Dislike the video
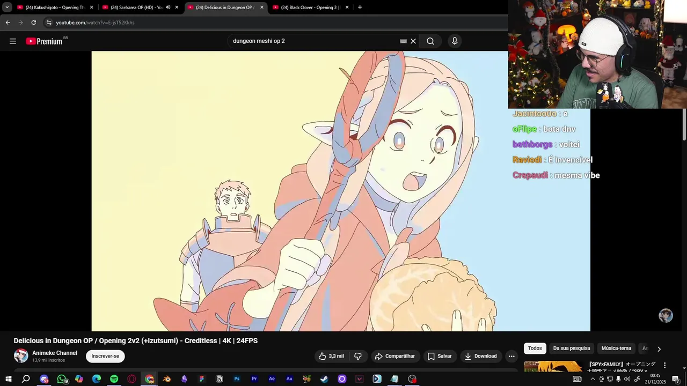Screen dimensions: 687x386 358,356
